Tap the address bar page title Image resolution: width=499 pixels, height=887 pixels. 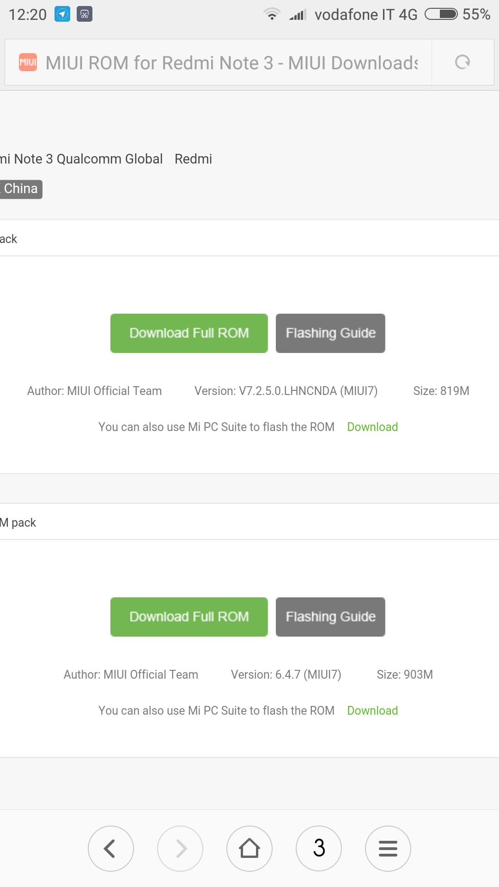231,63
